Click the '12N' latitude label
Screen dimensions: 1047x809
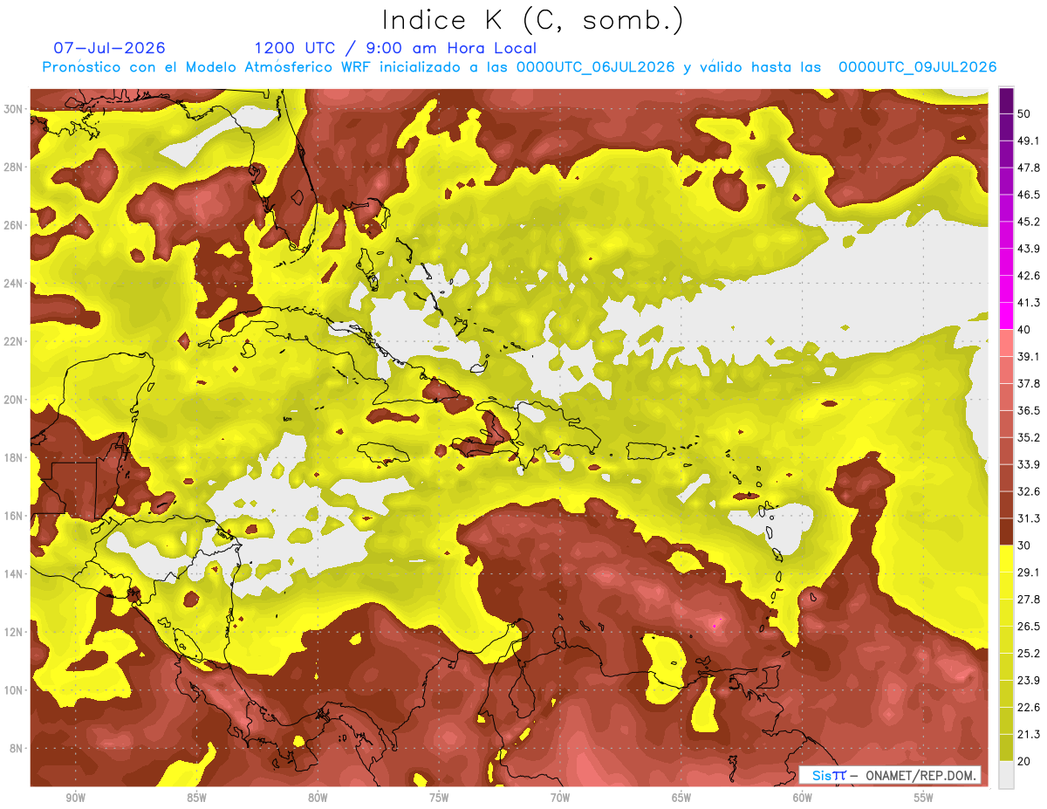click(13, 632)
